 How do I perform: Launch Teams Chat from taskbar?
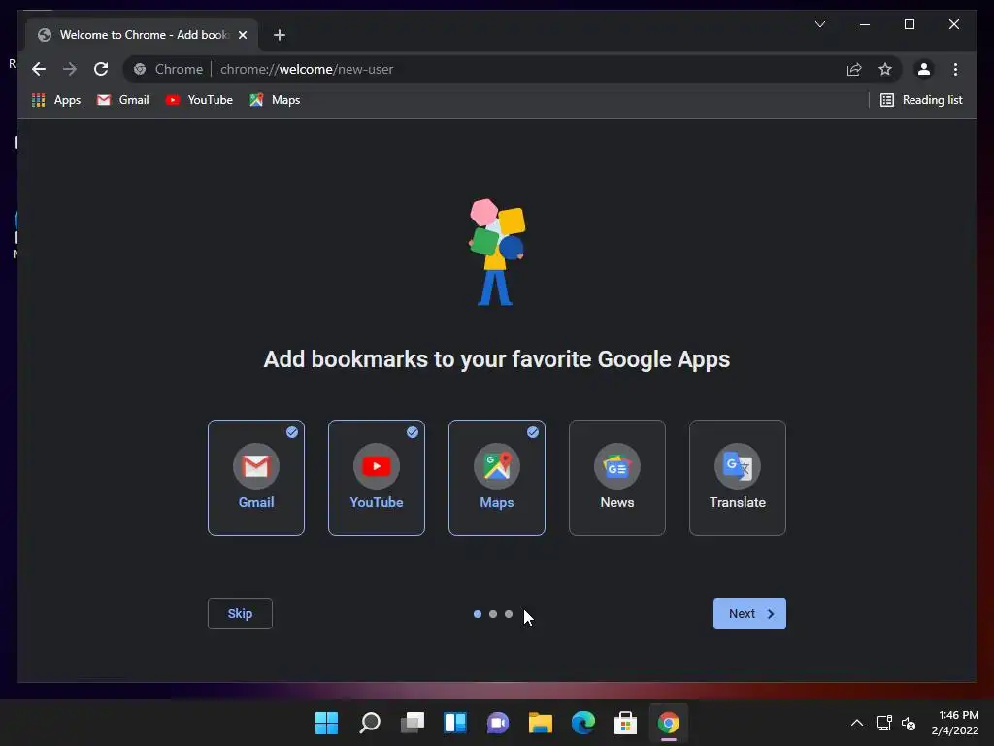coord(498,723)
